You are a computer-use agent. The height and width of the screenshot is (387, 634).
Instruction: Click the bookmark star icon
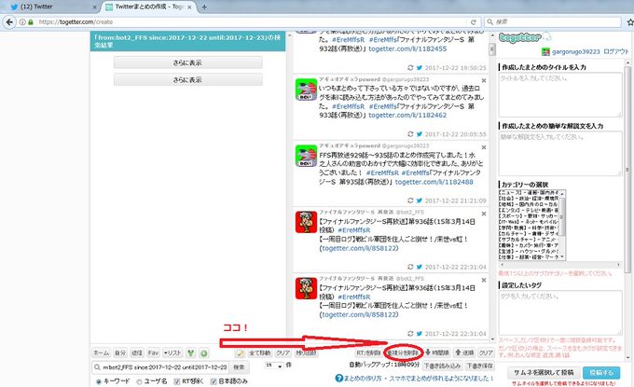(x=630, y=21)
